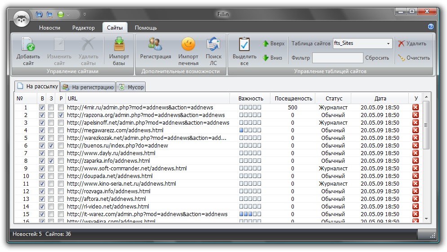This screenshot has height=252, width=447.
Task: Click Select all (Выделить все) clipboard icon
Action: [x=244, y=44]
